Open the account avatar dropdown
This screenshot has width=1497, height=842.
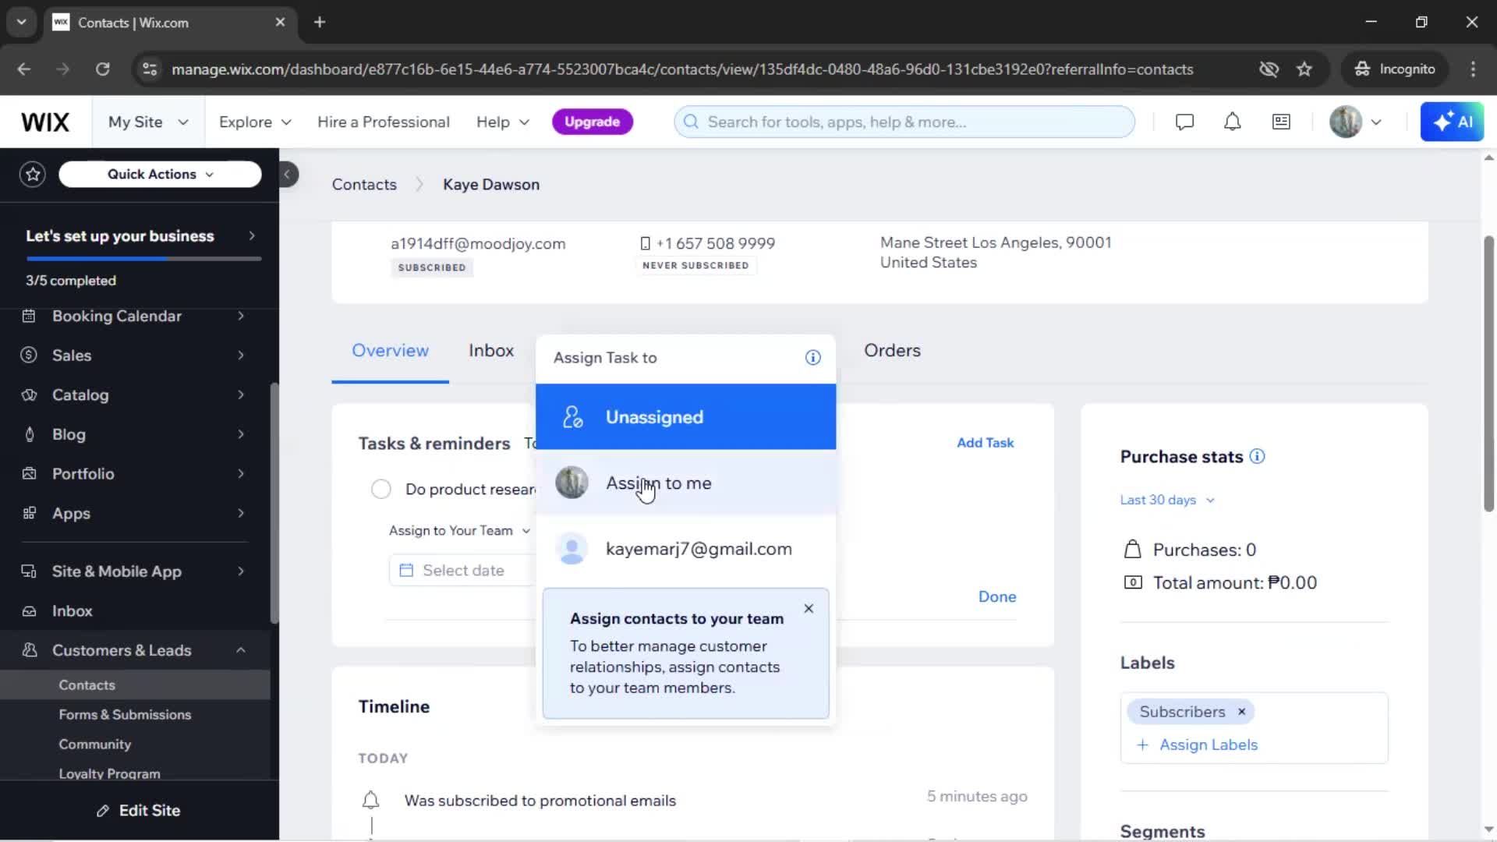[1356, 122]
